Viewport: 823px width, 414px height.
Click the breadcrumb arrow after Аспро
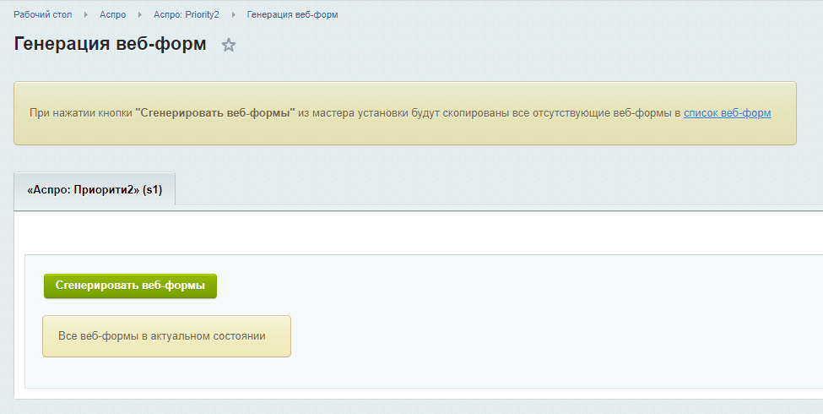pyautogui.click(x=139, y=14)
